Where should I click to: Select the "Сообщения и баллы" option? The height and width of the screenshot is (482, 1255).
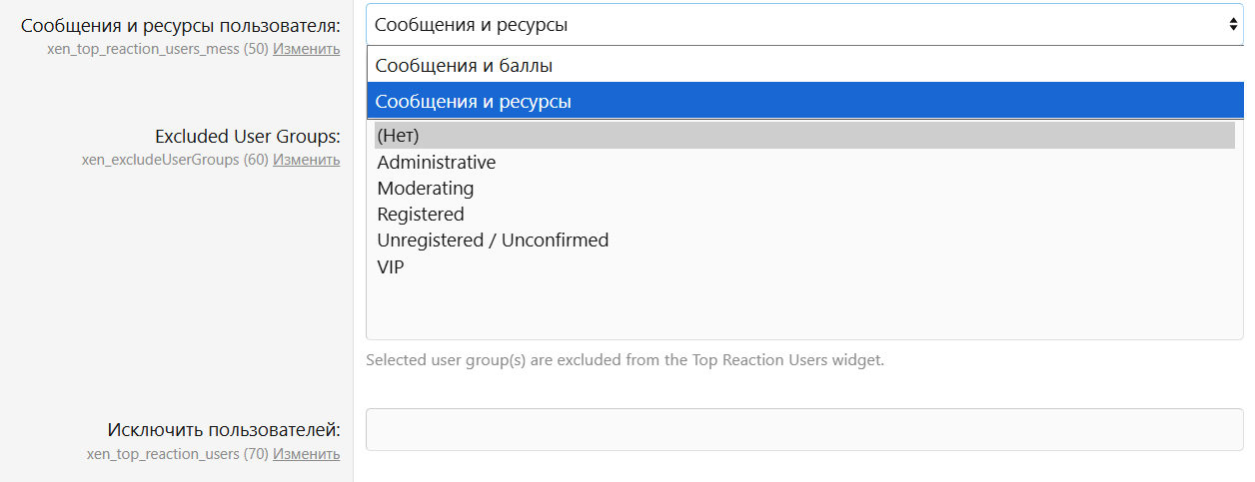[464, 66]
